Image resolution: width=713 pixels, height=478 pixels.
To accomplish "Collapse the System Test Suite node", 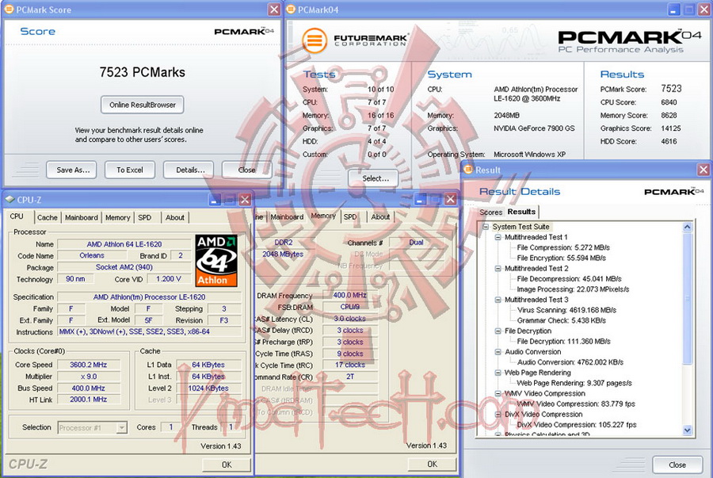I will (x=485, y=227).
